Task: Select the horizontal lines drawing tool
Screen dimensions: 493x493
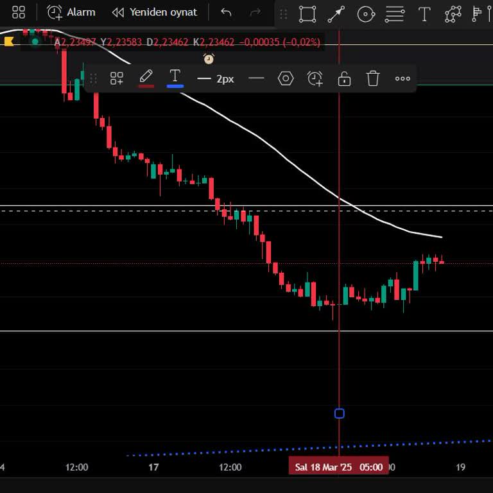Action: click(395, 14)
